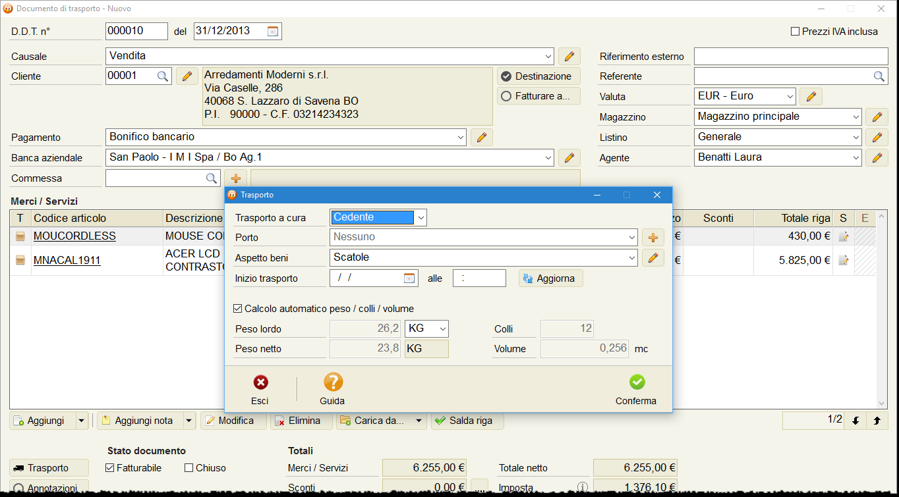The height and width of the screenshot is (497, 899).
Task: Open the Pagamento Bonifico bancario dropdown
Action: 461,137
